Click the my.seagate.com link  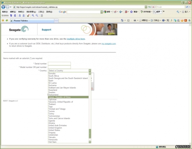click(x=109, y=43)
